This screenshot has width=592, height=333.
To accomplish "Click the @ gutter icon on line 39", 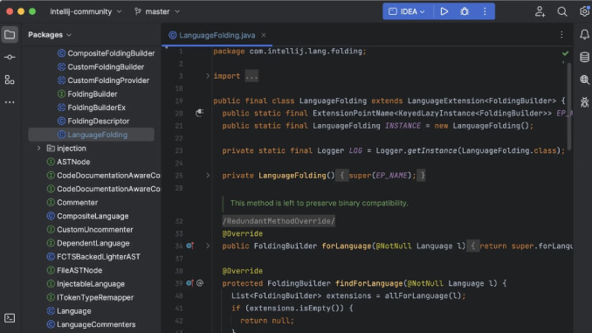I will 200,283.
